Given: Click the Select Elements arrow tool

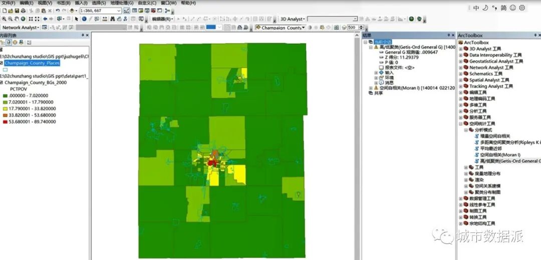Looking at the screenshot, I should tap(76, 19).
